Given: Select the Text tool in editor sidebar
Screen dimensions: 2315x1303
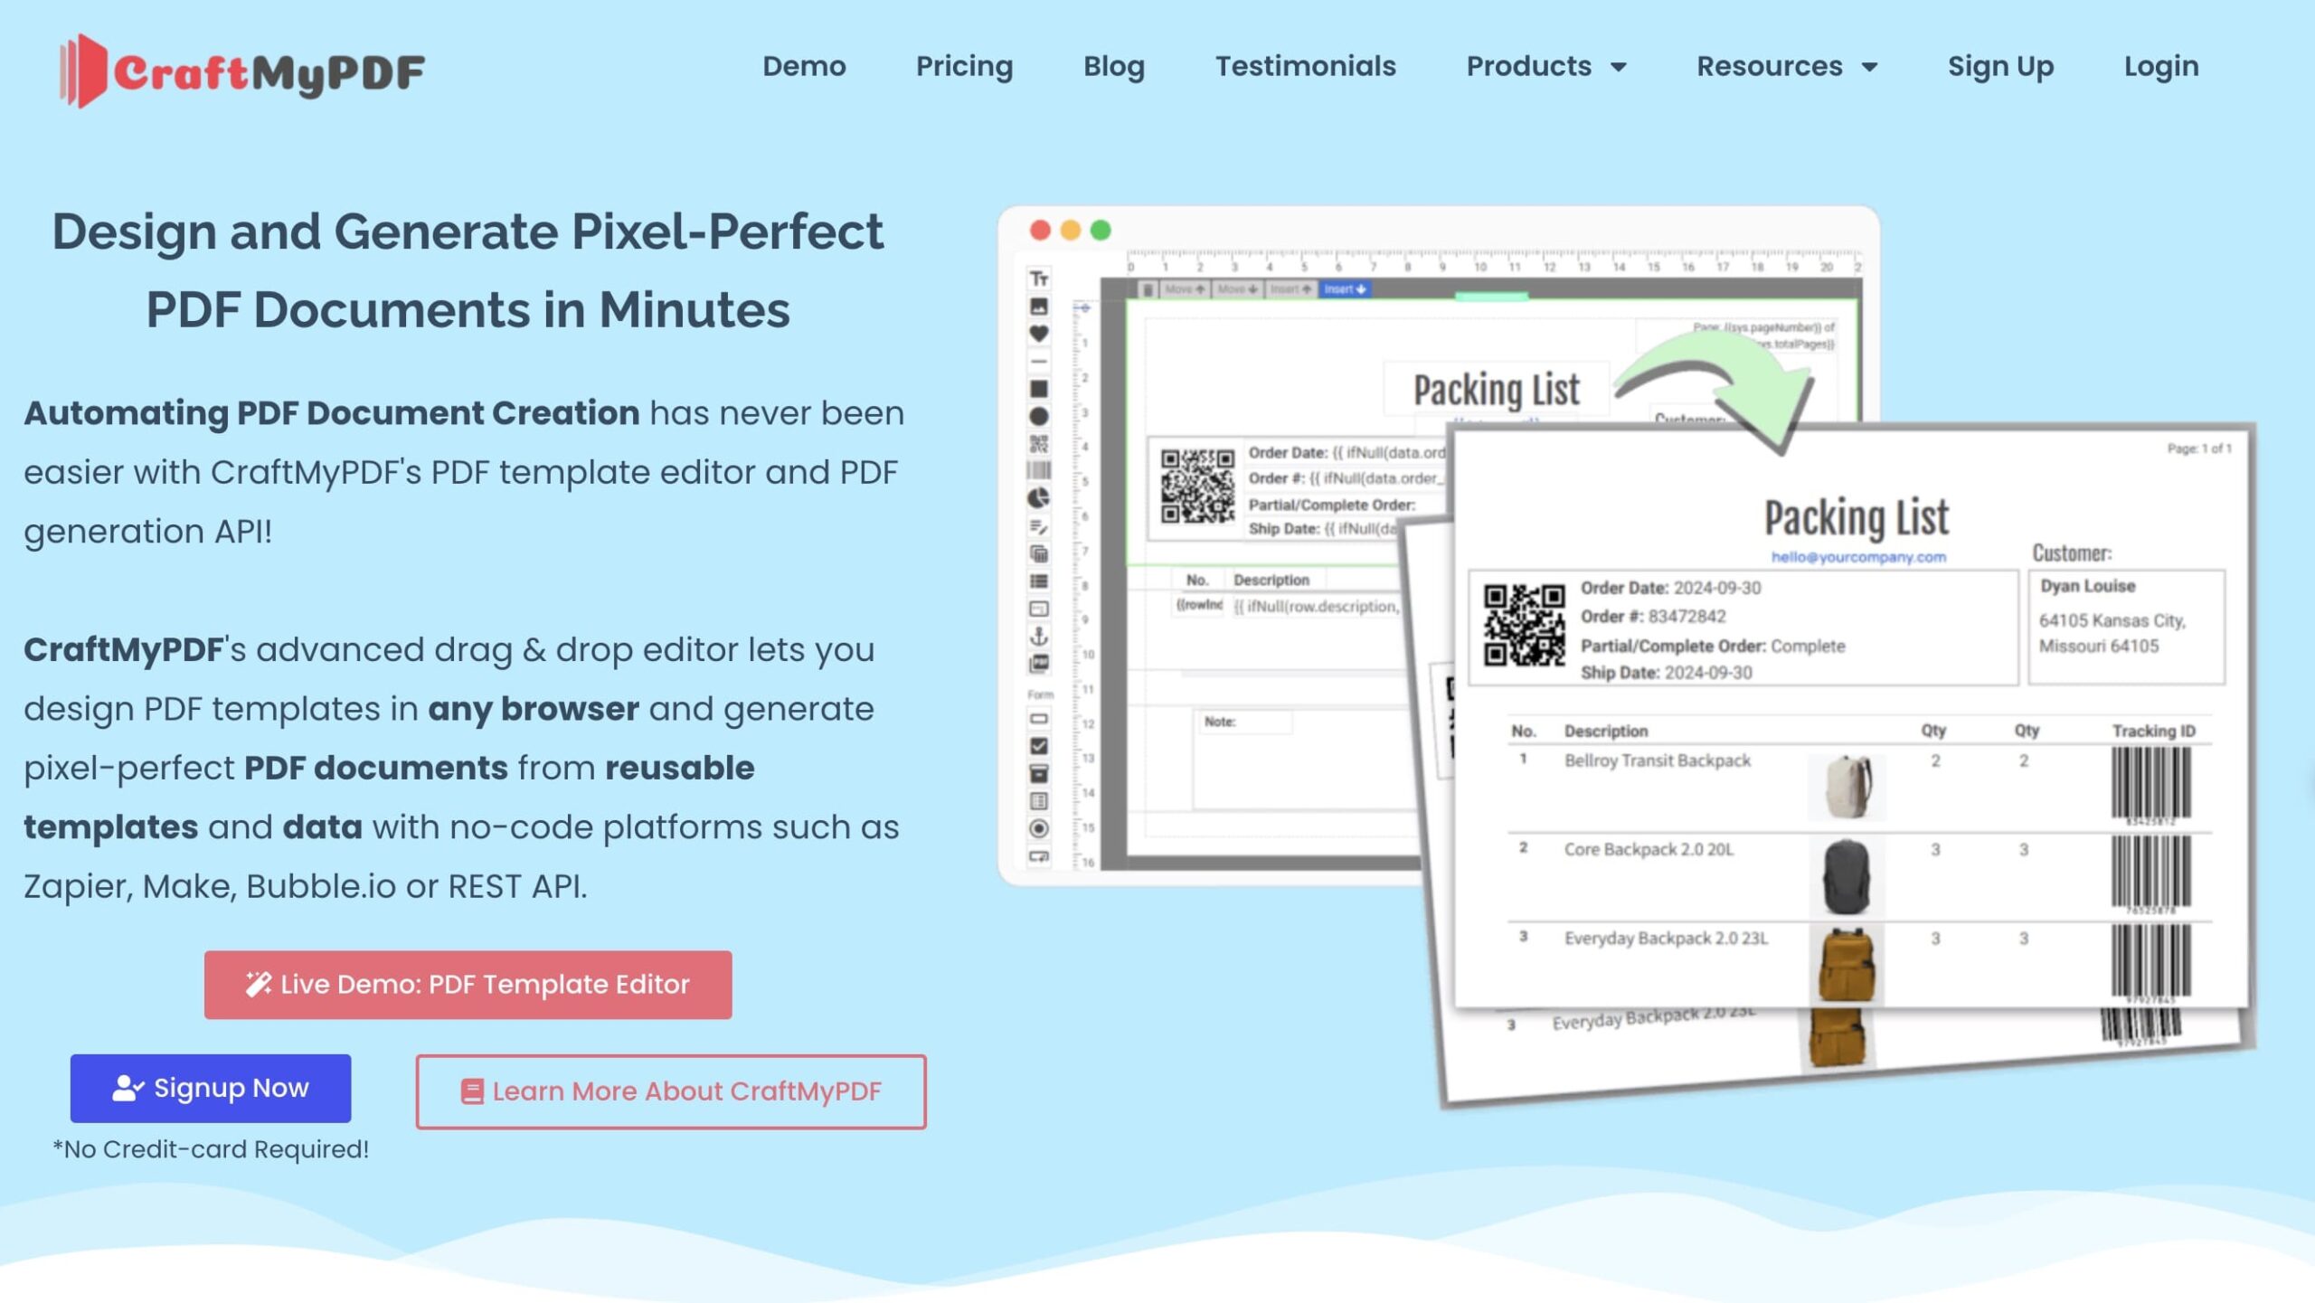Looking at the screenshot, I should click(1039, 279).
